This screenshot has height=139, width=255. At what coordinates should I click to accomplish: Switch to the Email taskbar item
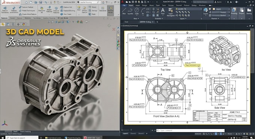point(54,138)
